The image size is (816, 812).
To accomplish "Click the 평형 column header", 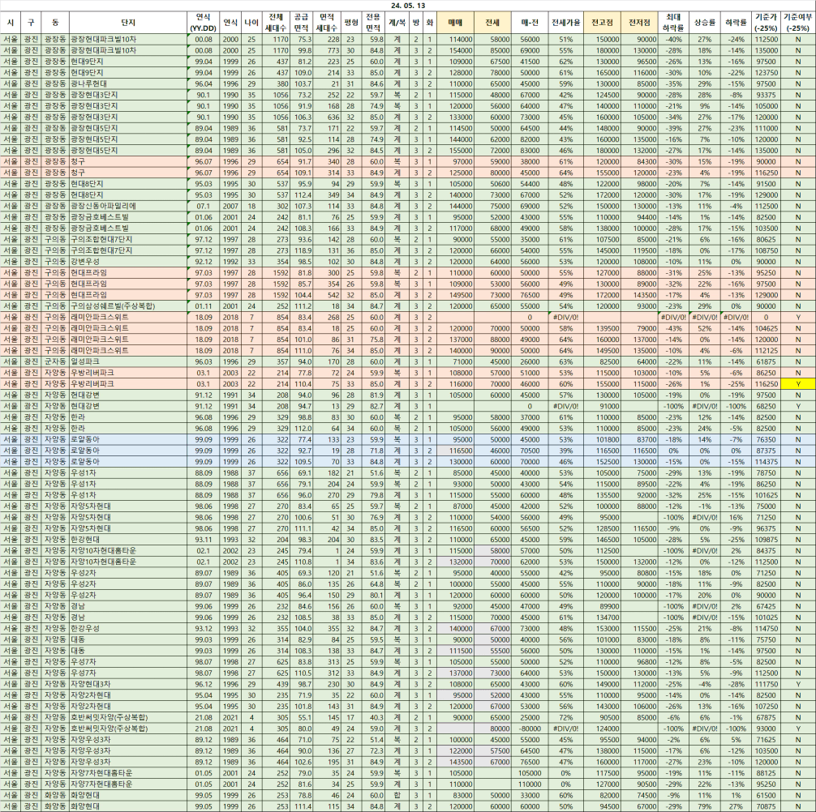I will click(351, 23).
